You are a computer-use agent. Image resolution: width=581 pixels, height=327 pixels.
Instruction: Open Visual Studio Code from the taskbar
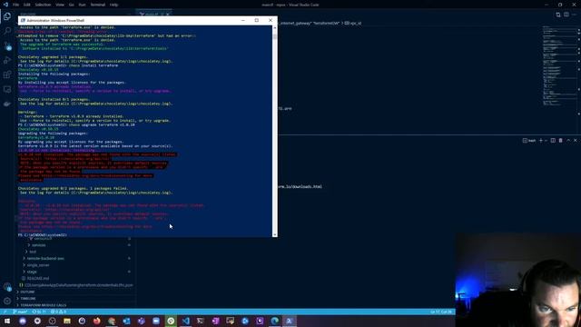(185, 321)
